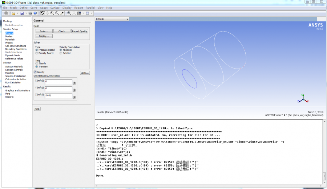Open the Adapt menu

(x=44, y=8)
